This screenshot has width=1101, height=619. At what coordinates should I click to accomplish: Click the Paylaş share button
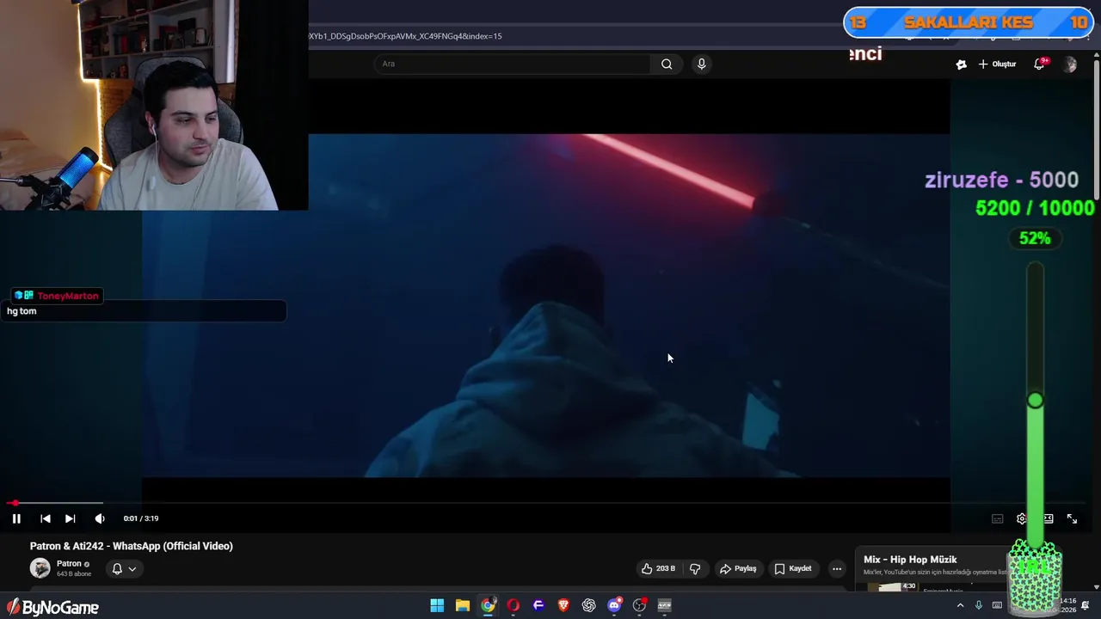coord(738,568)
